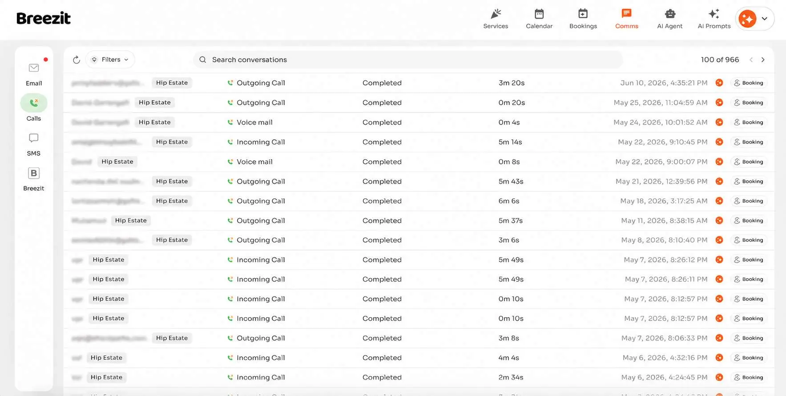Click orange agent icon on May 6, 4:32:16 PM row
786x396 pixels.
coord(719,358)
